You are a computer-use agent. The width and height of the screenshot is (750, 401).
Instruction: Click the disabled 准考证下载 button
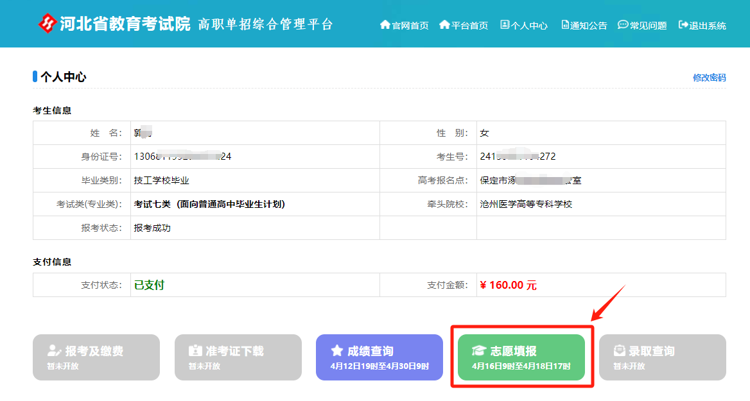[x=238, y=357]
